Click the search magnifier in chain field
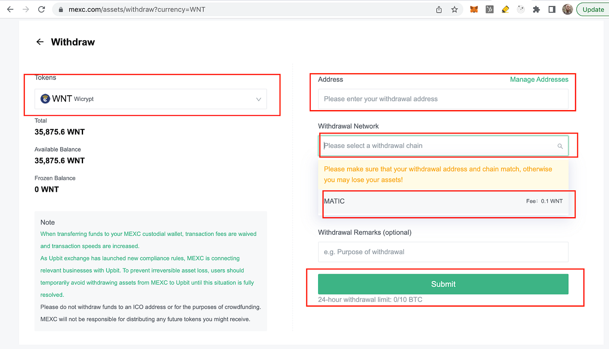Viewport: 609px width, 349px height. coord(560,146)
